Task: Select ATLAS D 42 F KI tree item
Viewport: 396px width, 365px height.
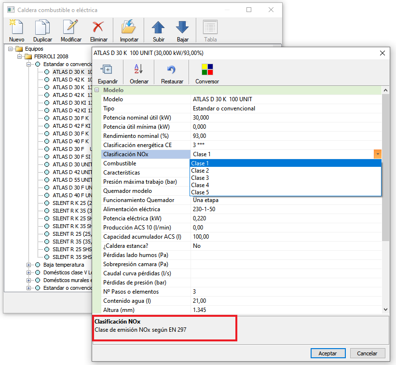Action: click(x=71, y=126)
